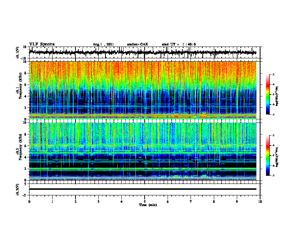Click inside the ch.1 voltage waveform panel
This screenshot has width=293, height=226.
tap(144, 52)
